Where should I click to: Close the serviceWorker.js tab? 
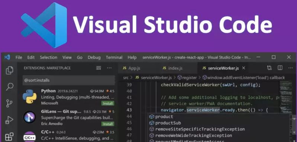[244, 68]
